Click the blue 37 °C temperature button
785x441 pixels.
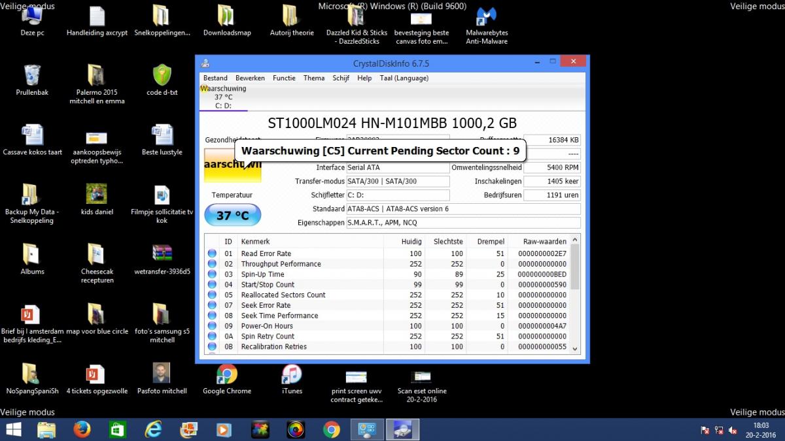tap(232, 215)
